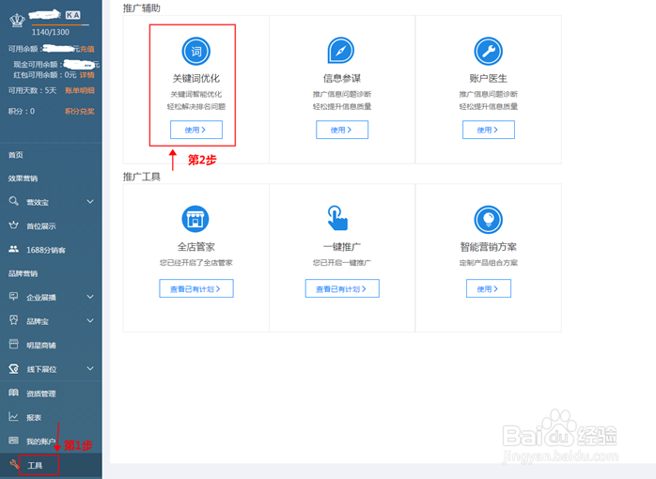Click 使用 button under 账户医生
The image size is (656, 479).
pyautogui.click(x=488, y=130)
